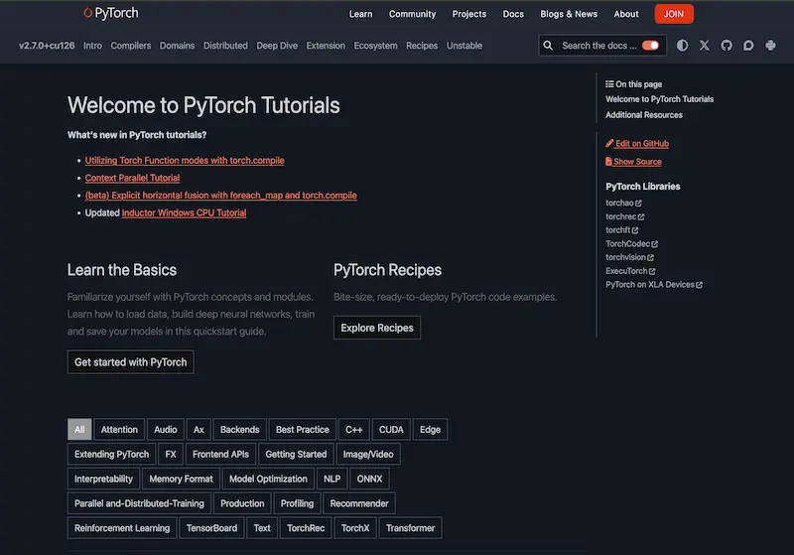794x555 pixels.
Task: Filter tutorials by NLP tag
Action: tap(332, 479)
